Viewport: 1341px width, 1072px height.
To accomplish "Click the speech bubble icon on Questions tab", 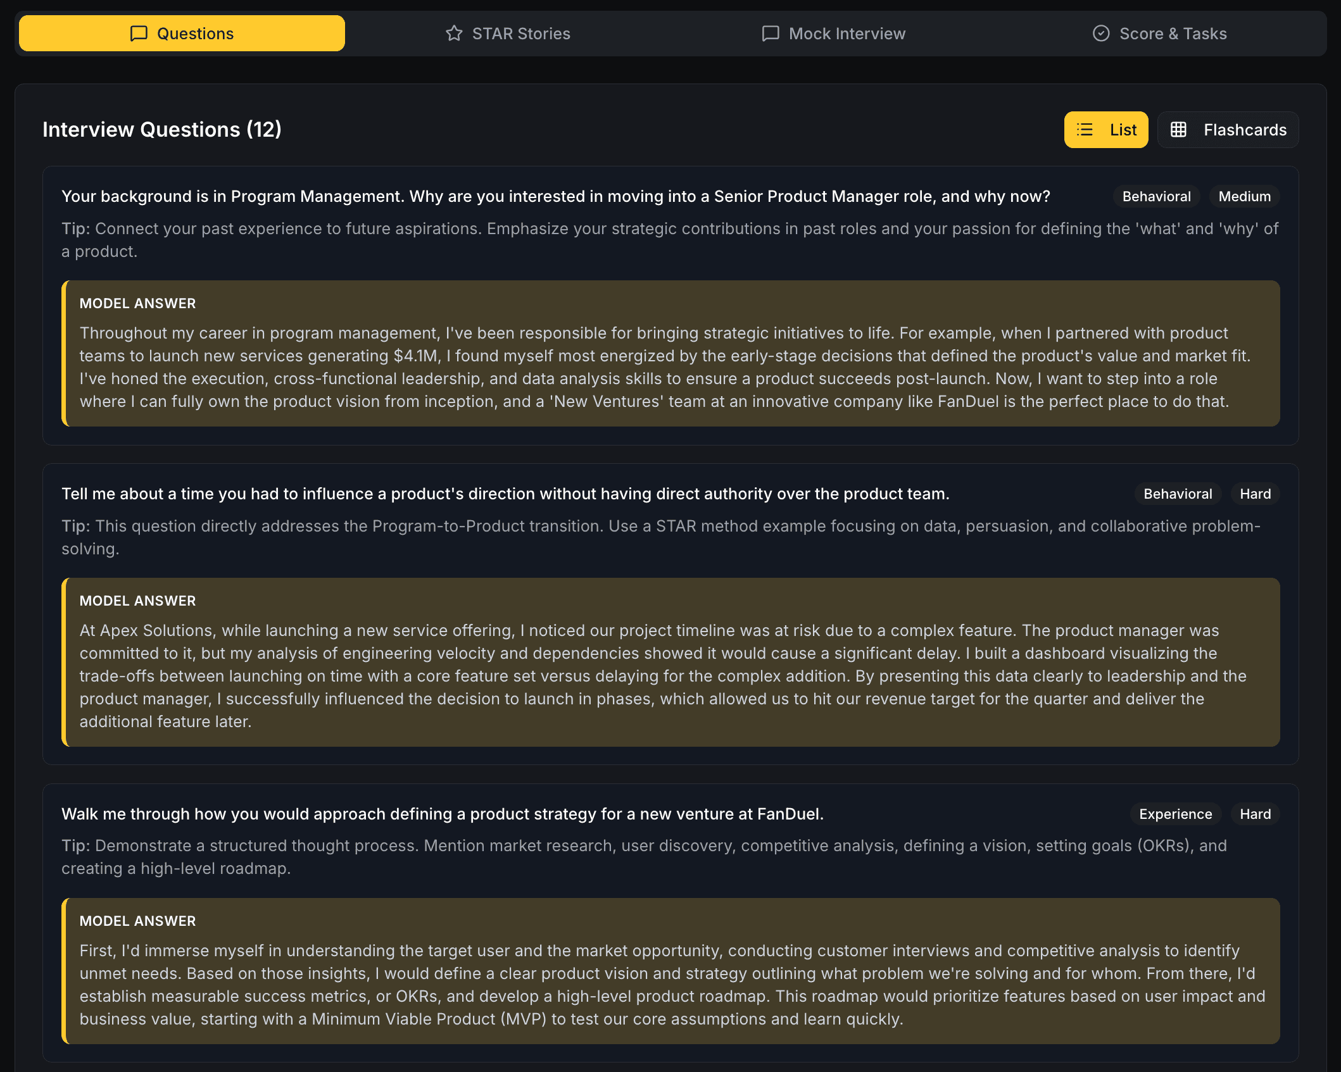I will [x=139, y=33].
